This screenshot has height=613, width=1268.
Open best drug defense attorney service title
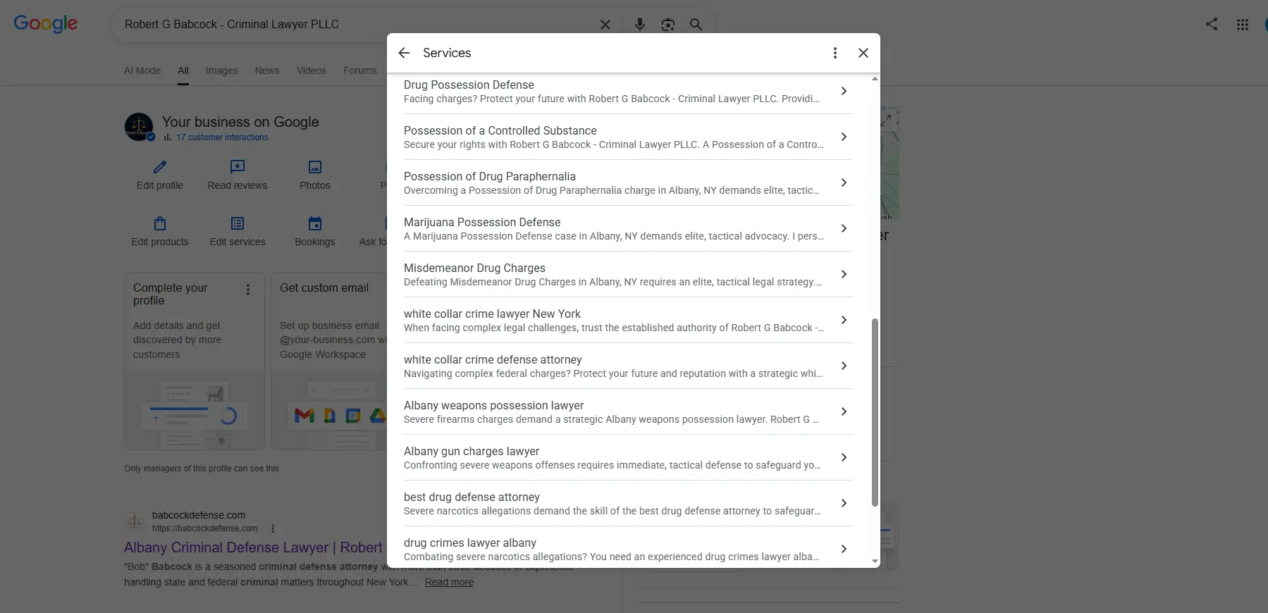472,497
